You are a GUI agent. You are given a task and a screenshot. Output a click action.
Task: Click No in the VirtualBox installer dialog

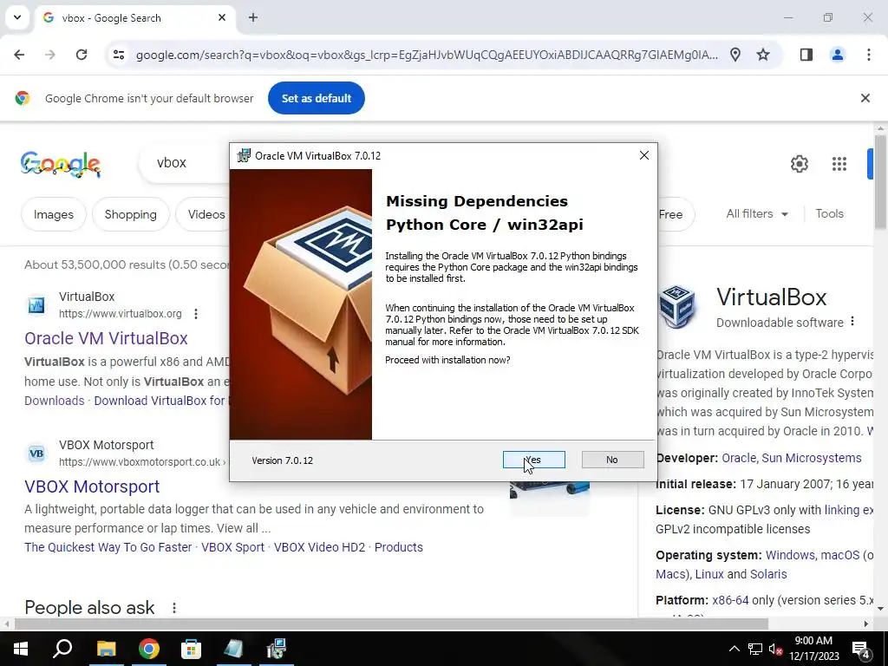612,460
